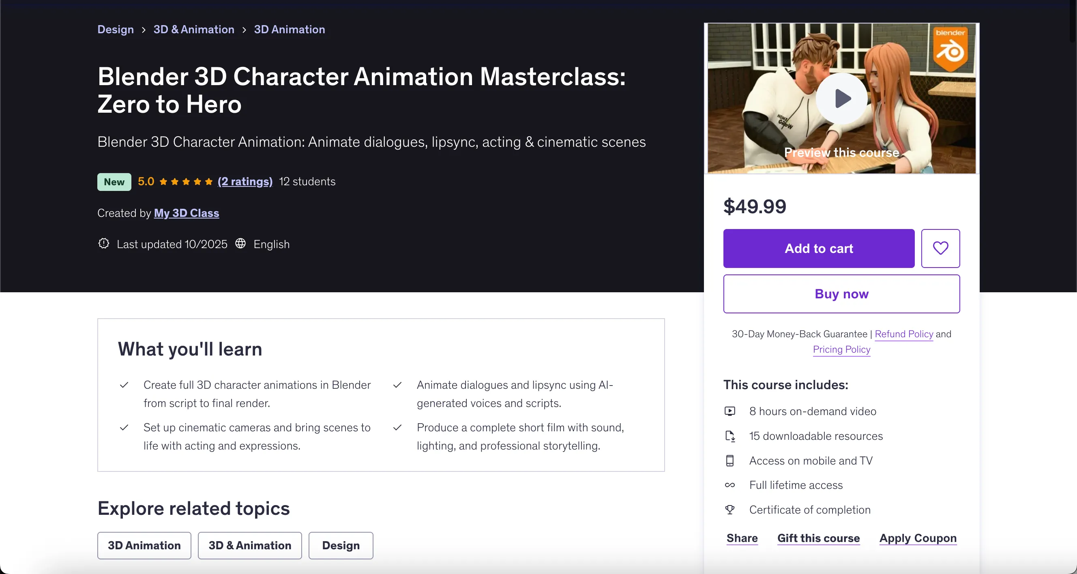The width and height of the screenshot is (1077, 574).
Task: Click the downloadable resources icon
Action: click(x=729, y=436)
